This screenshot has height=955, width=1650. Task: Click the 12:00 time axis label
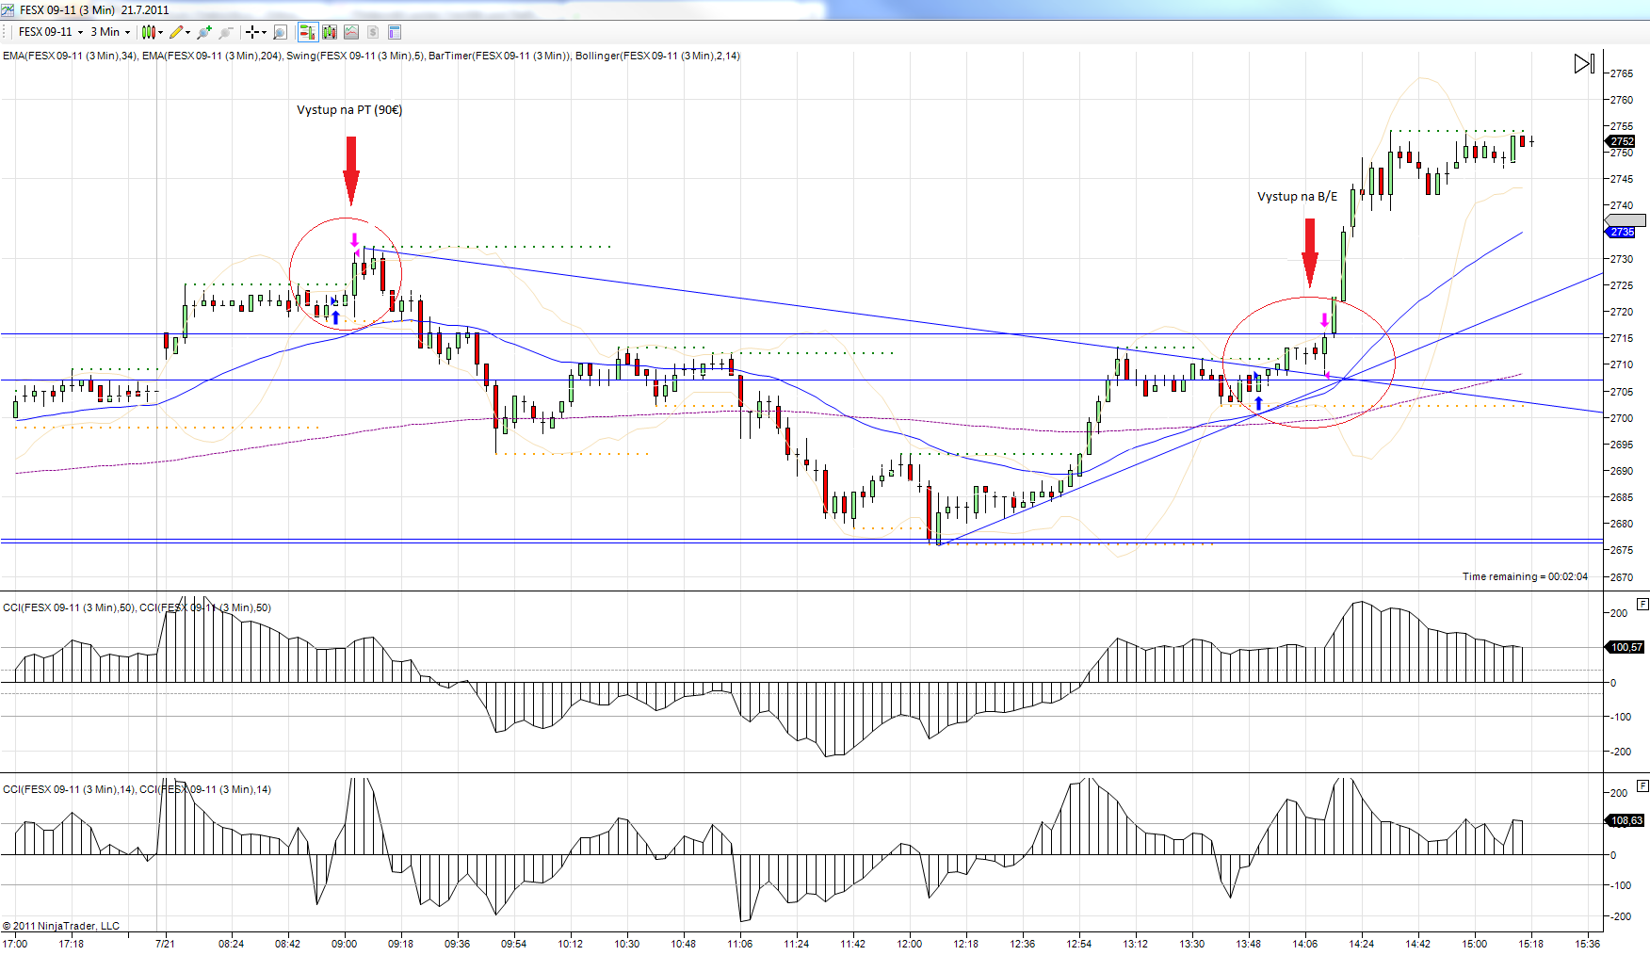click(909, 944)
